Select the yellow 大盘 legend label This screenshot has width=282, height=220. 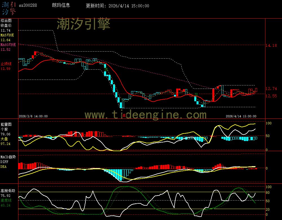(x=4, y=139)
